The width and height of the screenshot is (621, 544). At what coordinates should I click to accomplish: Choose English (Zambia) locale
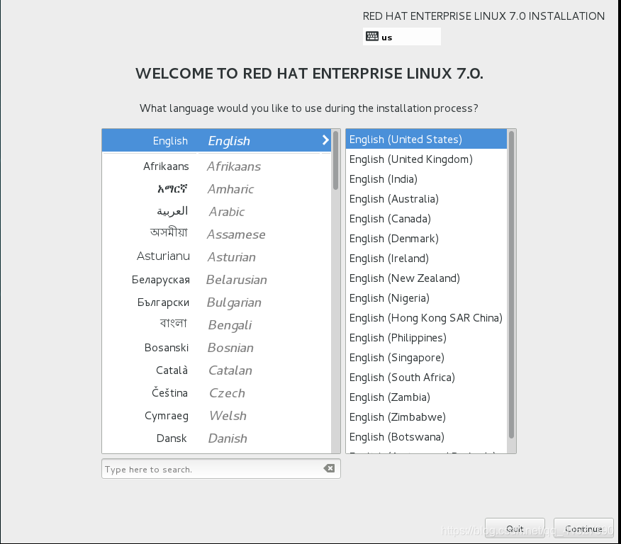point(426,397)
